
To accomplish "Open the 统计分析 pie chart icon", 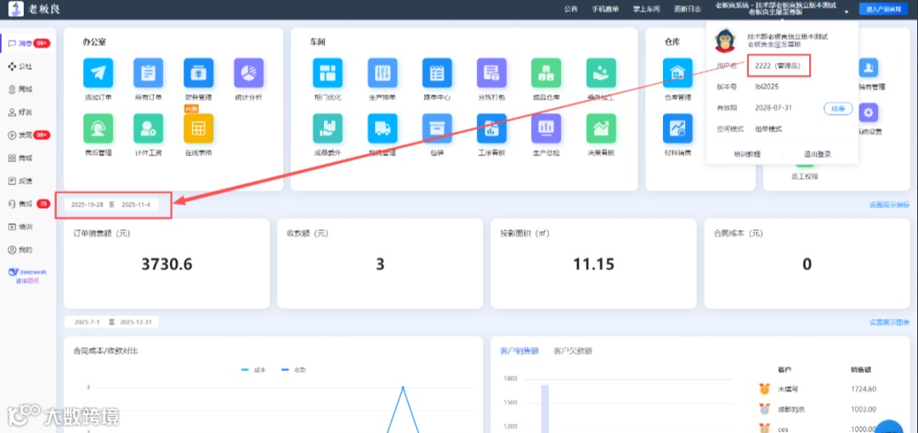I will point(249,73).
